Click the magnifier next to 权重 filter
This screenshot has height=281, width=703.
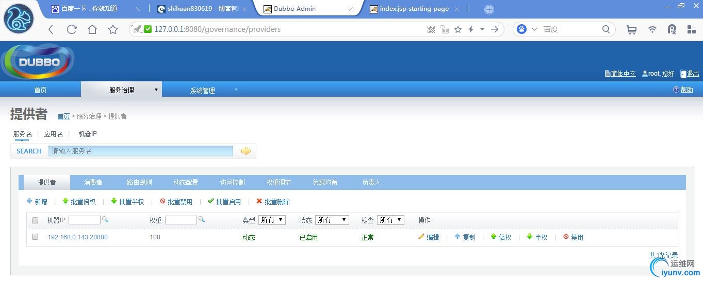click(202, 219)
